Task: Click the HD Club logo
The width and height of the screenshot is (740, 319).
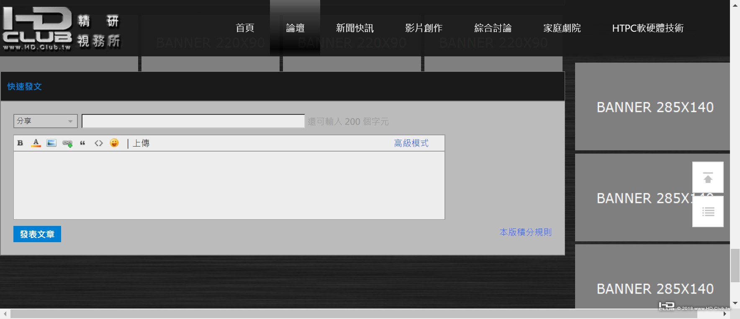Action: 62,29
